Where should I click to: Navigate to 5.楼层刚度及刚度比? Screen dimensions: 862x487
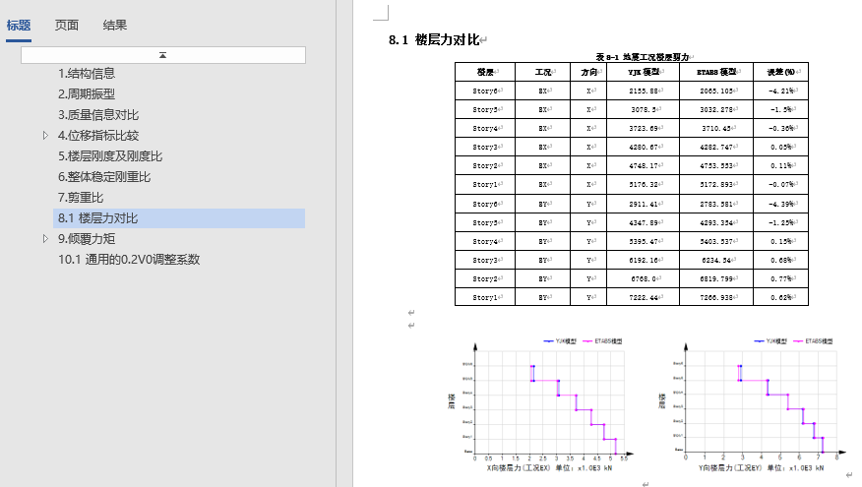(x=110, y=156)
